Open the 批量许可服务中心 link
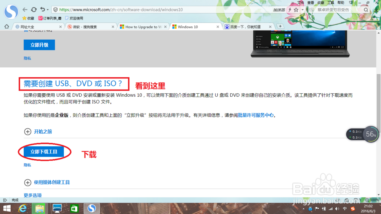The width and height of the screenshot is (381, 214). [256, 115]
